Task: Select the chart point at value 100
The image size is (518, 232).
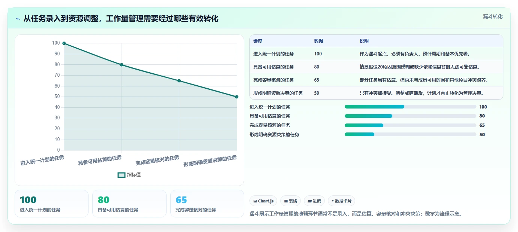Action: tap(64, 43)
